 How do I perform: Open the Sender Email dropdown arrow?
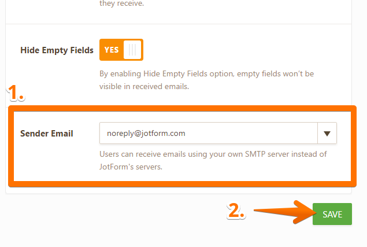[327, 133]
